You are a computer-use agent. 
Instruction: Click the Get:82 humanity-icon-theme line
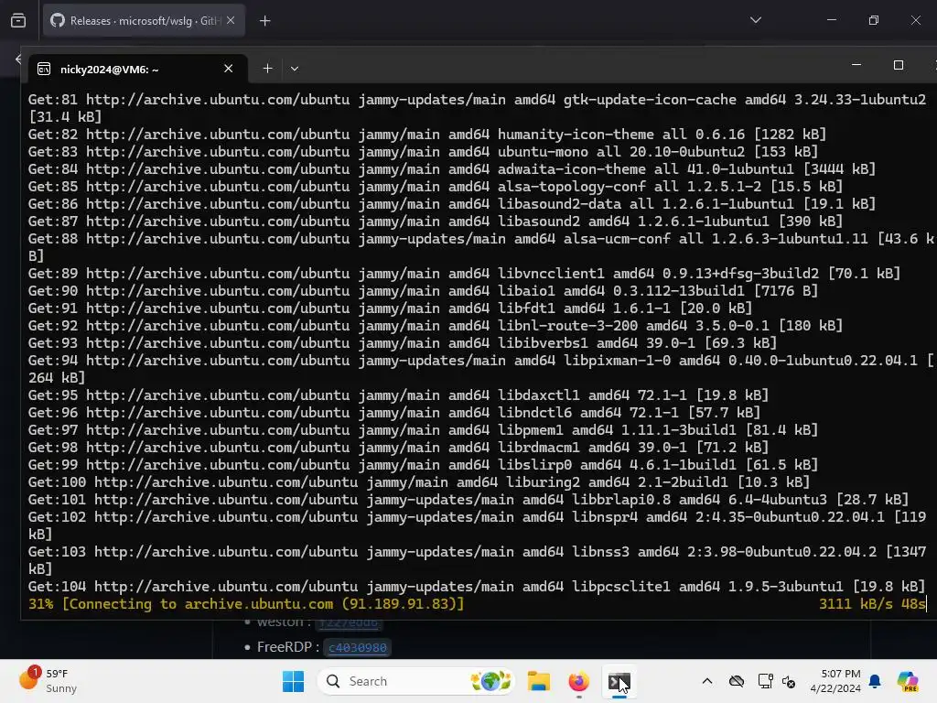426,134
